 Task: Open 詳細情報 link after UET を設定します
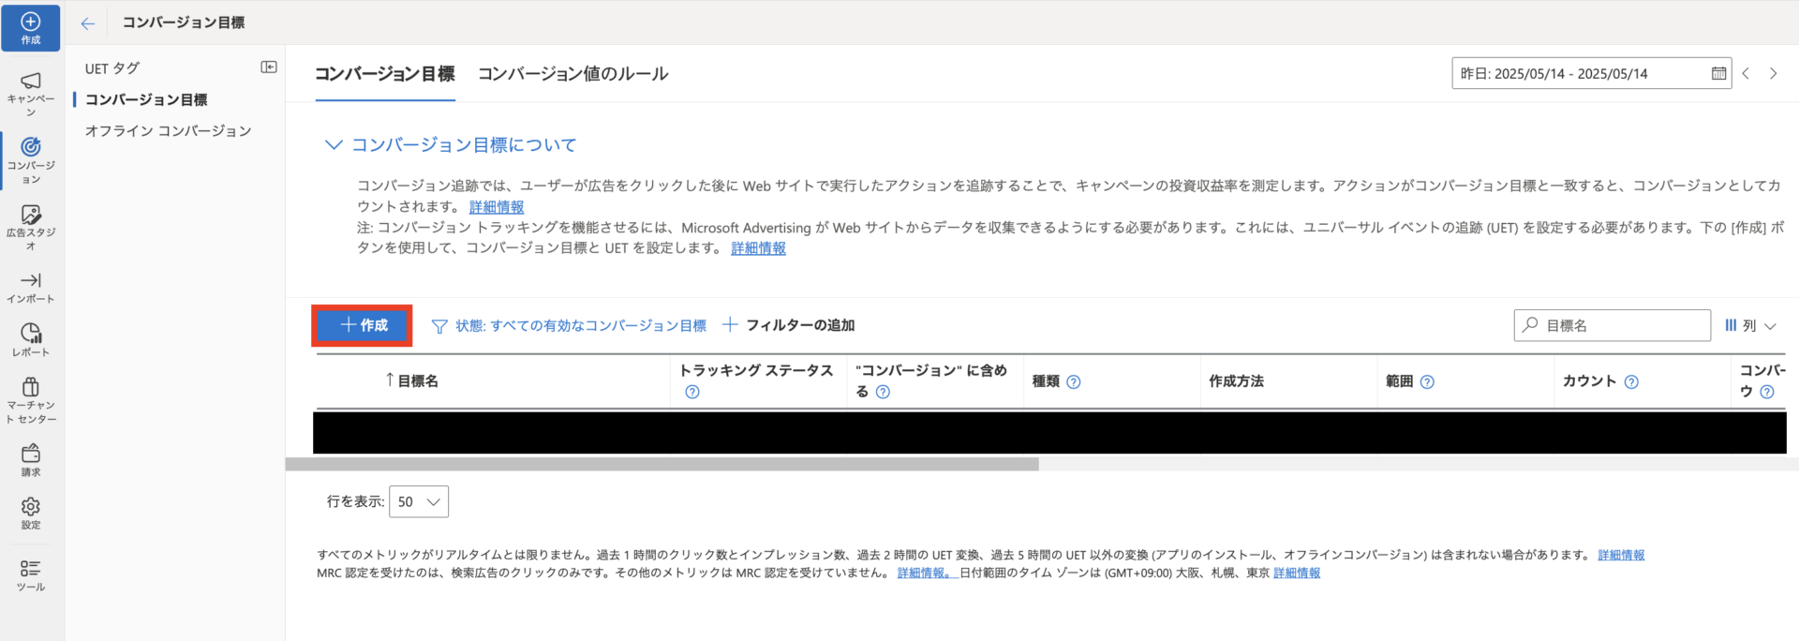click(x=759, y=248)
